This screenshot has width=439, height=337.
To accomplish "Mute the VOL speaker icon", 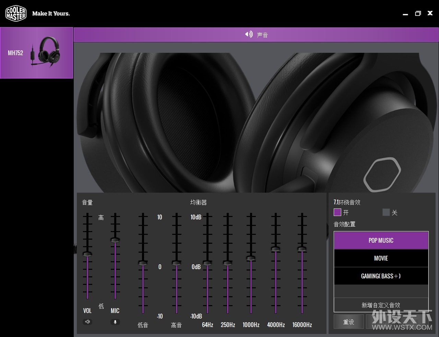I will (x=87, y=322).
